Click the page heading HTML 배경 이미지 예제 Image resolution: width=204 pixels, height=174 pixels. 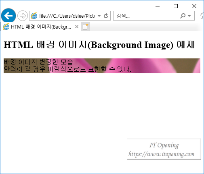click(99, 45)
